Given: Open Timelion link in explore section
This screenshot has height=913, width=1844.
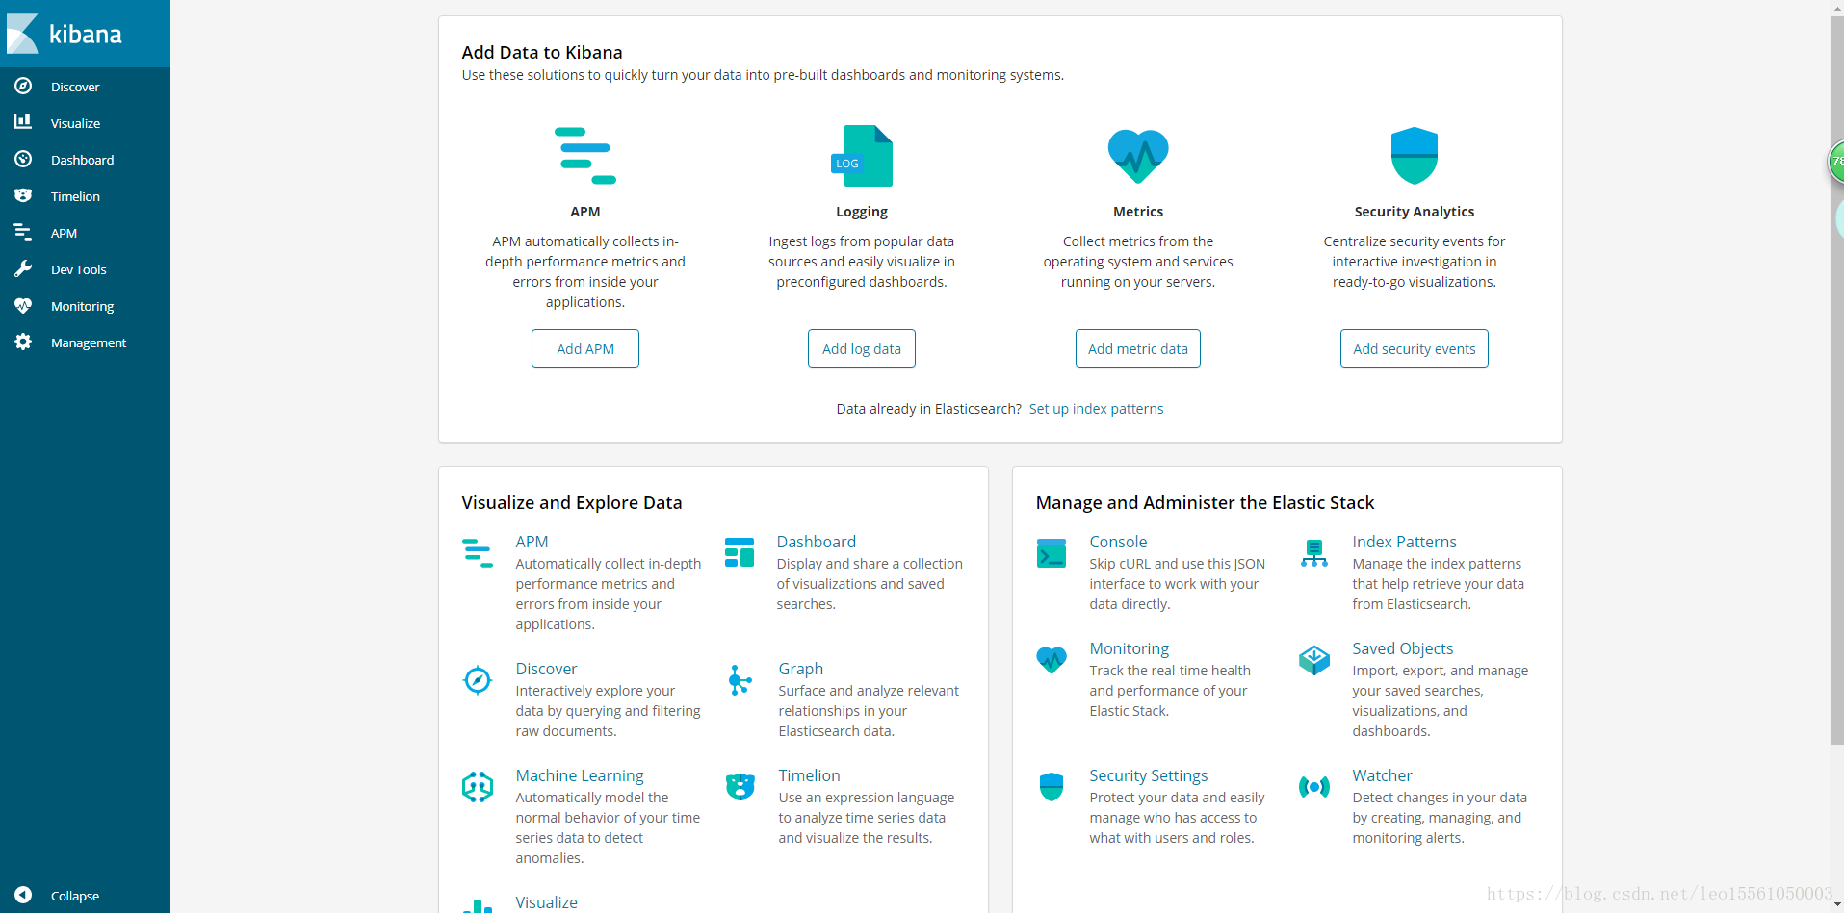Looking at the screenshot, I should 809,775.
